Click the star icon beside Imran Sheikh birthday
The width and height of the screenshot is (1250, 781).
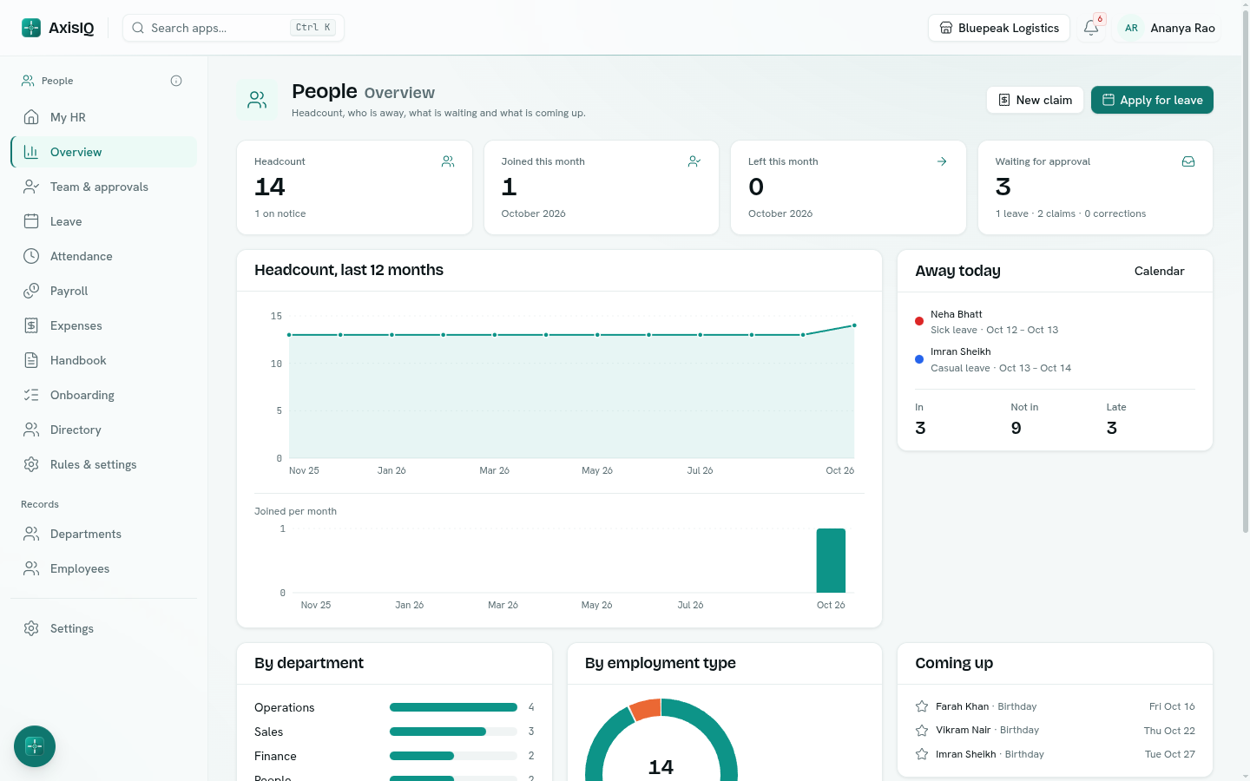tap(922, 754)
